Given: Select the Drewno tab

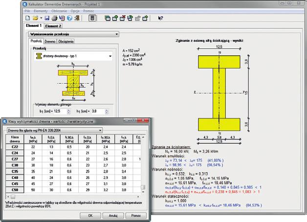Looking at the screenshot, I should click(50, 41).
